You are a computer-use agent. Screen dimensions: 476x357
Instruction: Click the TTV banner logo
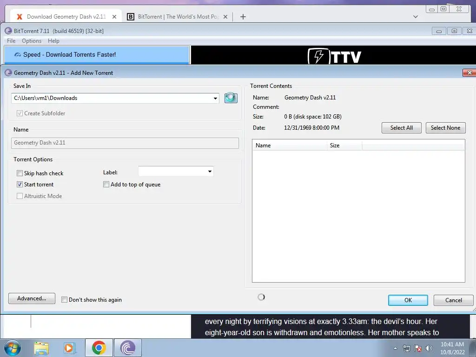335,56
